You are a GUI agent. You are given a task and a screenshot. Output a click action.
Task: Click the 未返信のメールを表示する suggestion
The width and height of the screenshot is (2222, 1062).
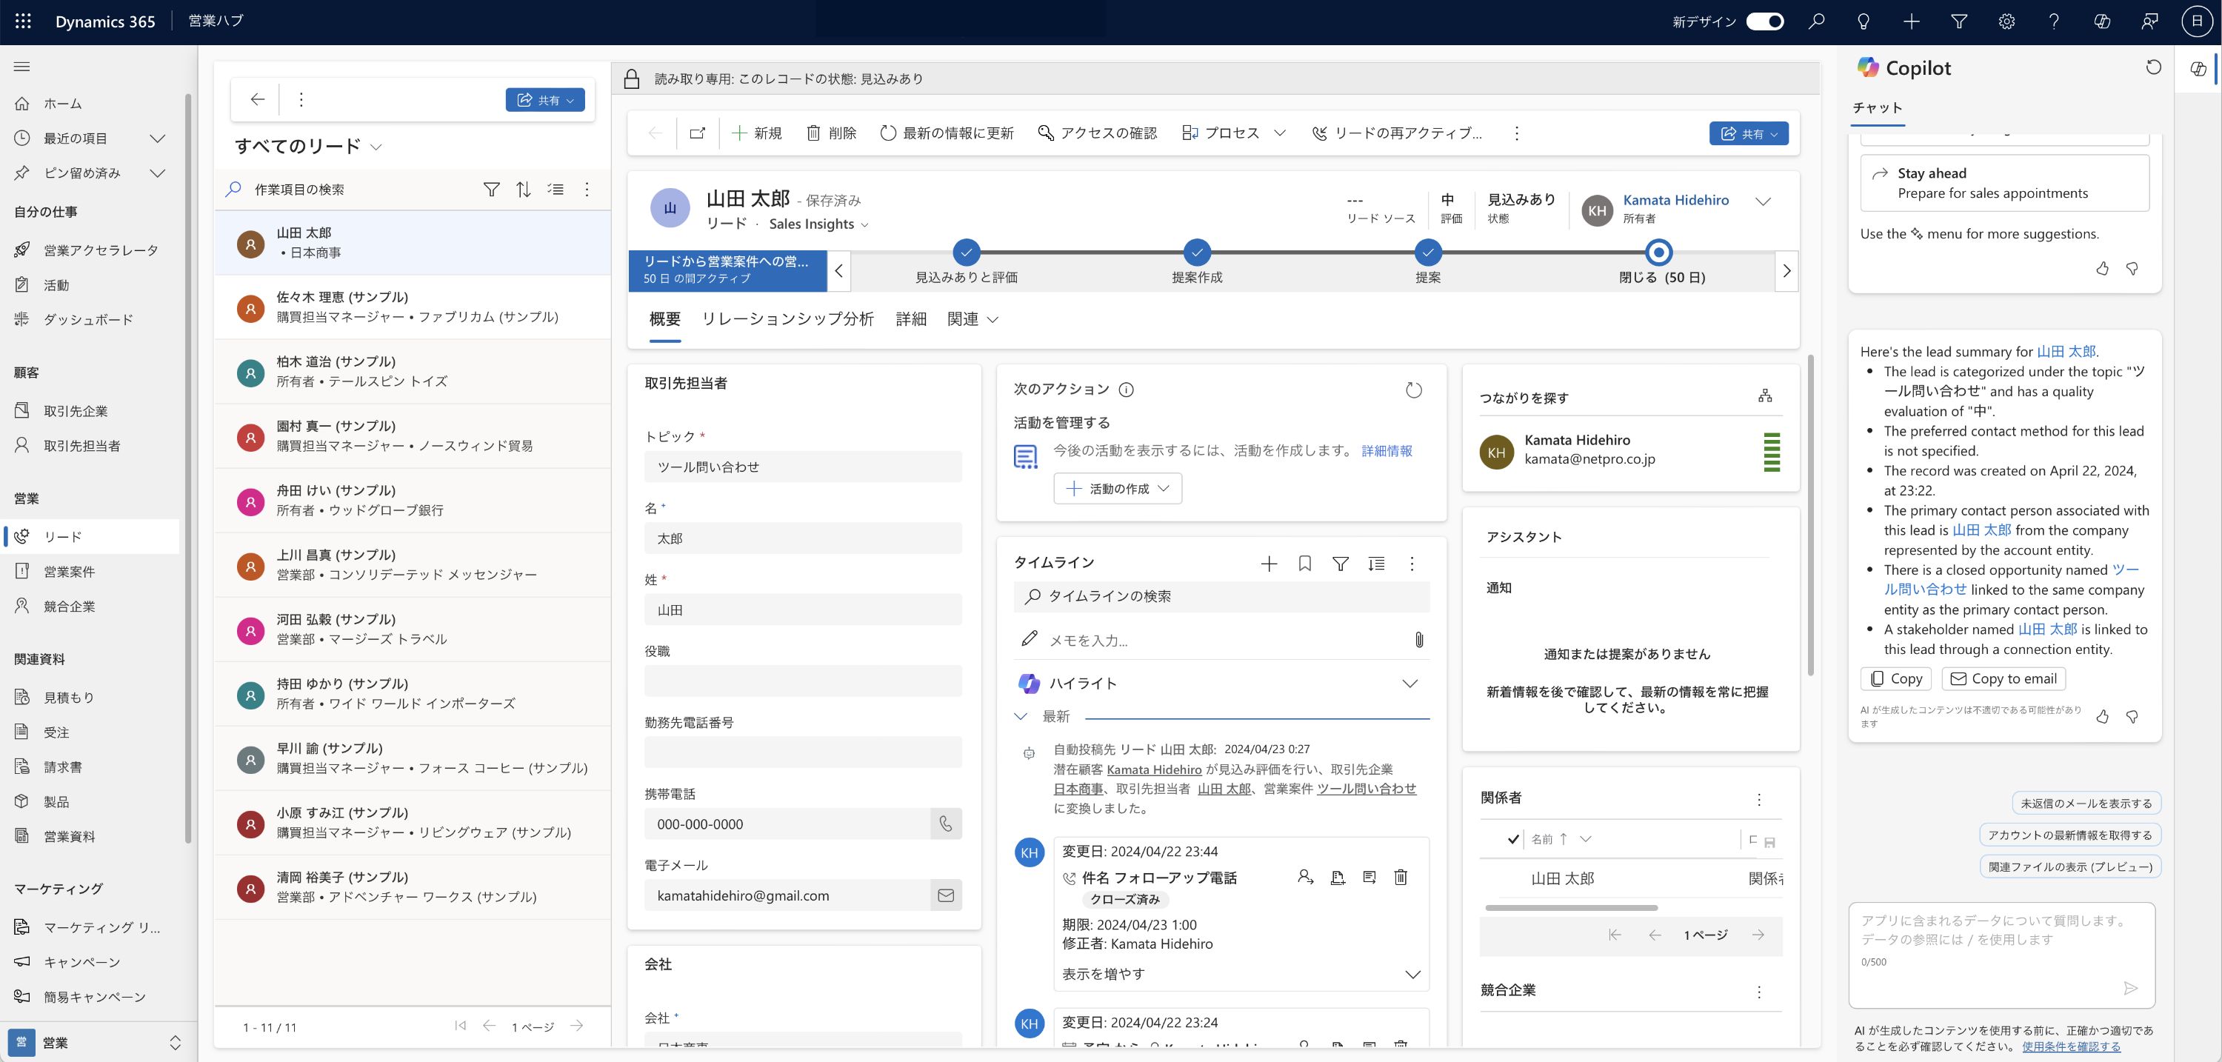pyautogui.click(x=2086, y=802)
